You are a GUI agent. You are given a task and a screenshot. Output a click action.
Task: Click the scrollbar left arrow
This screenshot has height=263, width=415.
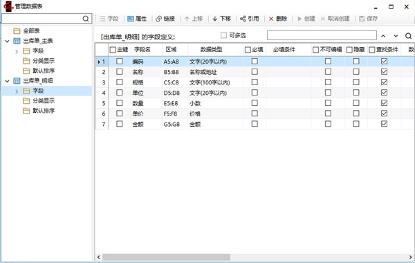click(x=98, y=257)
